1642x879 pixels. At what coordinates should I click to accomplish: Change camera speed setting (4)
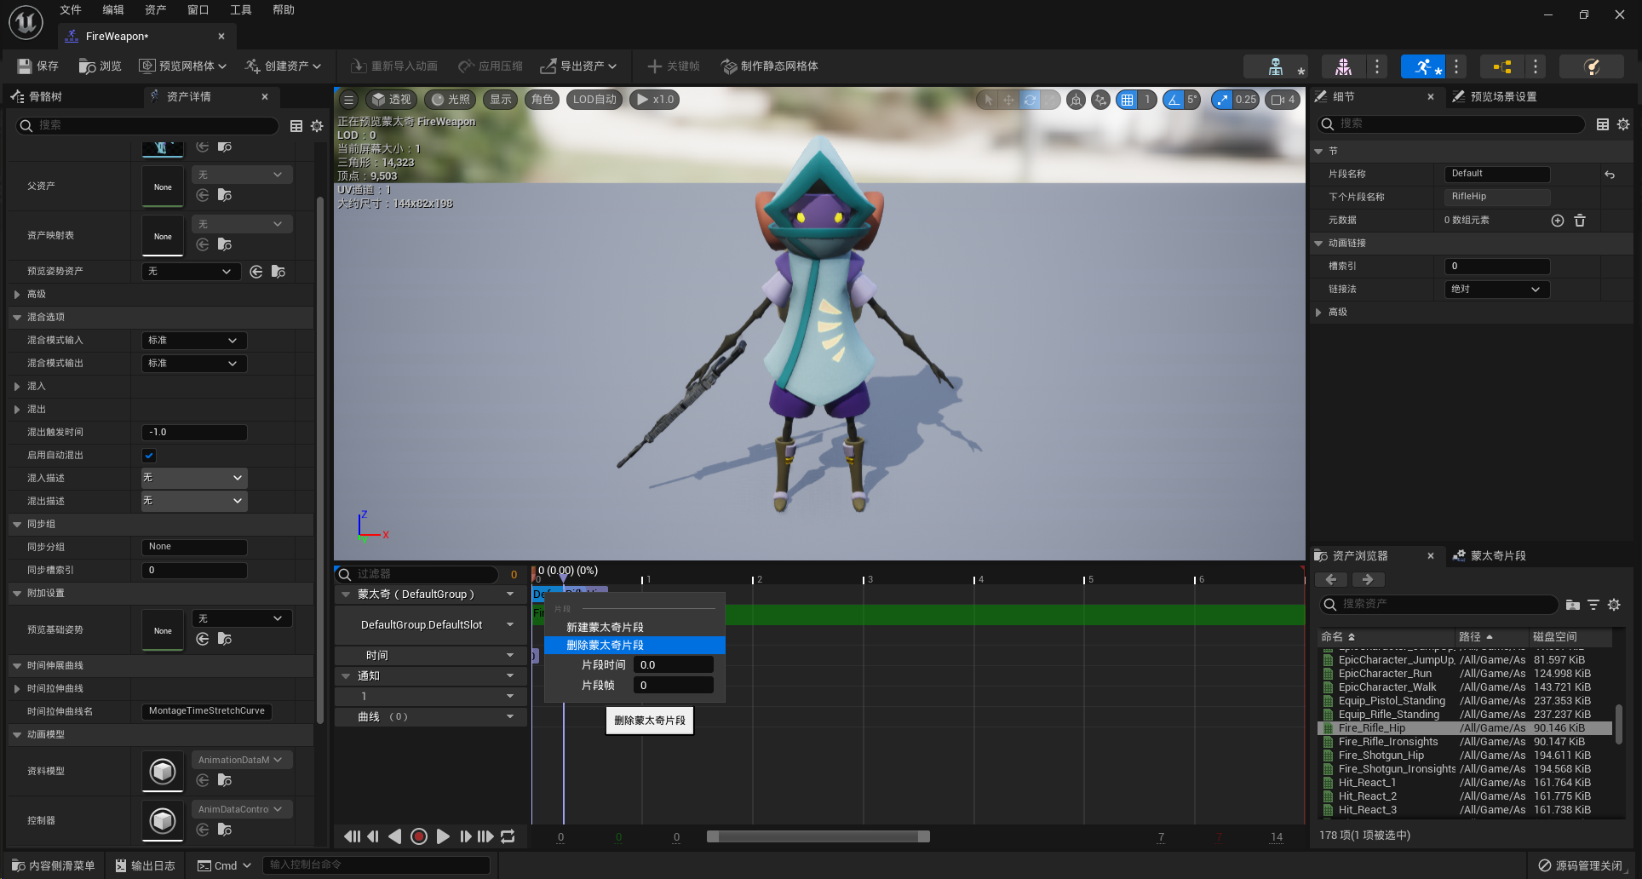point(1283,100)
